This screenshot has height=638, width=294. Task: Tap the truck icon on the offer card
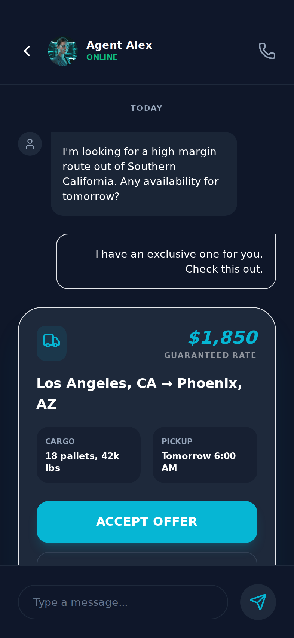point(52,343)
